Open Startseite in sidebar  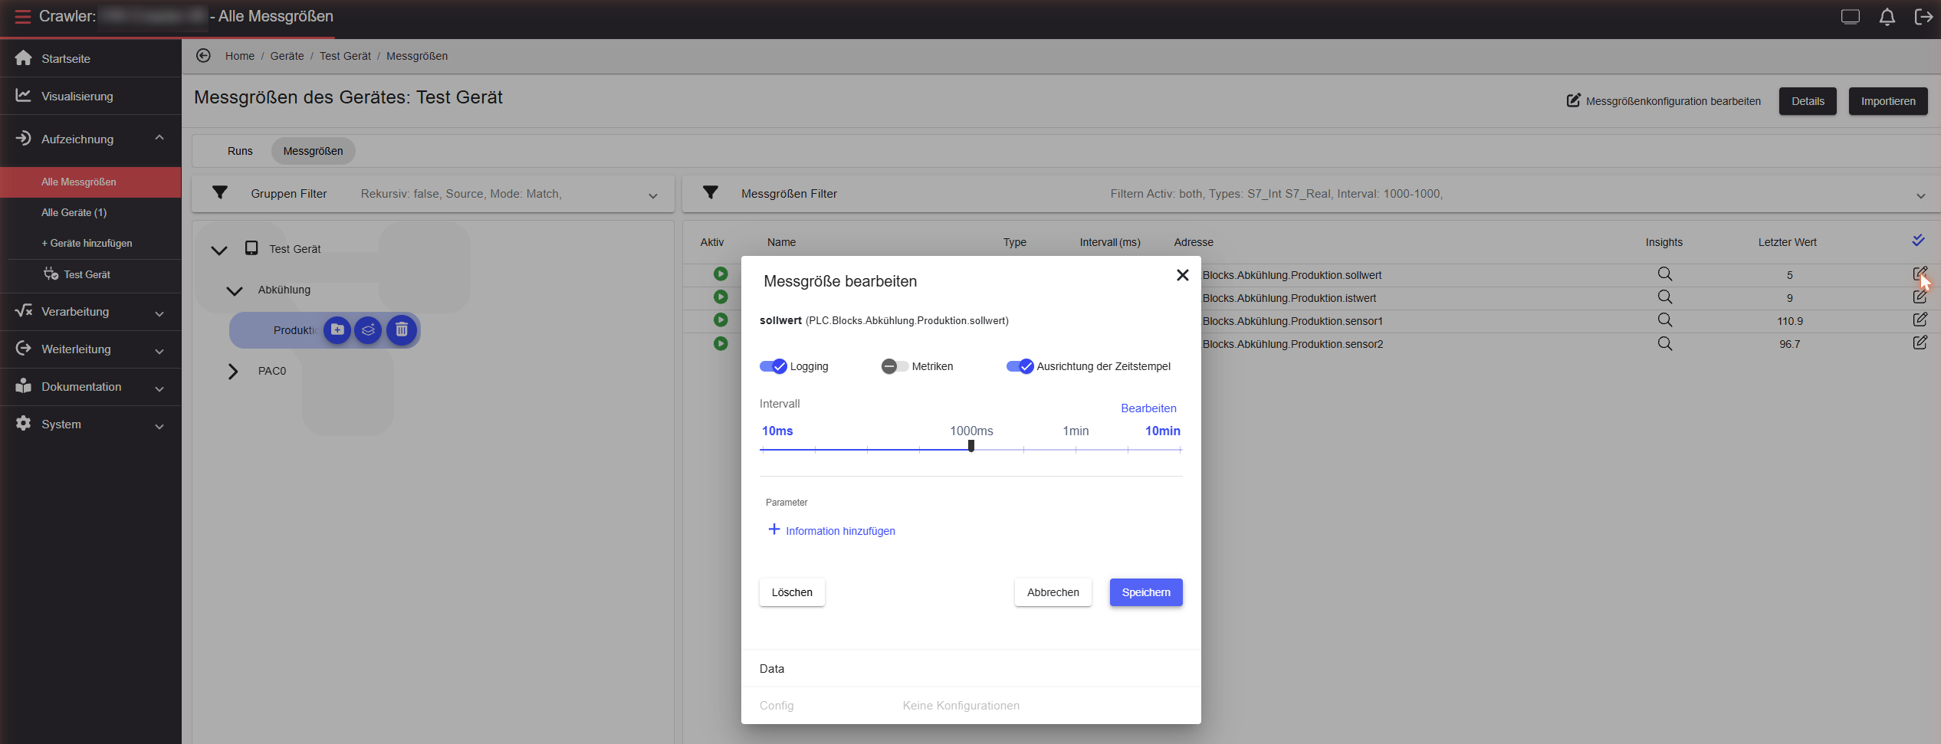coord(90,58)
